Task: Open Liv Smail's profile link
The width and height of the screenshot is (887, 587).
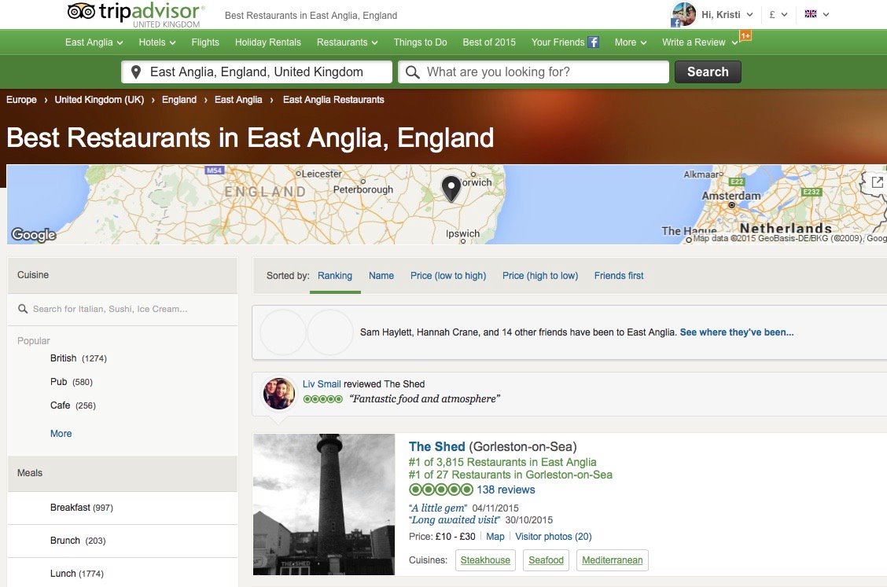Action: pos(322,384)
